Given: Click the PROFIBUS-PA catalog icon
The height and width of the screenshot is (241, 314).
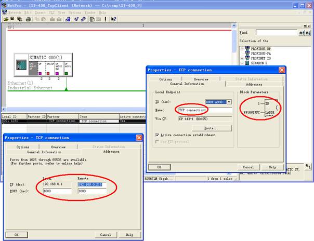Looking at the screenshot, I should tap(247, 53).
